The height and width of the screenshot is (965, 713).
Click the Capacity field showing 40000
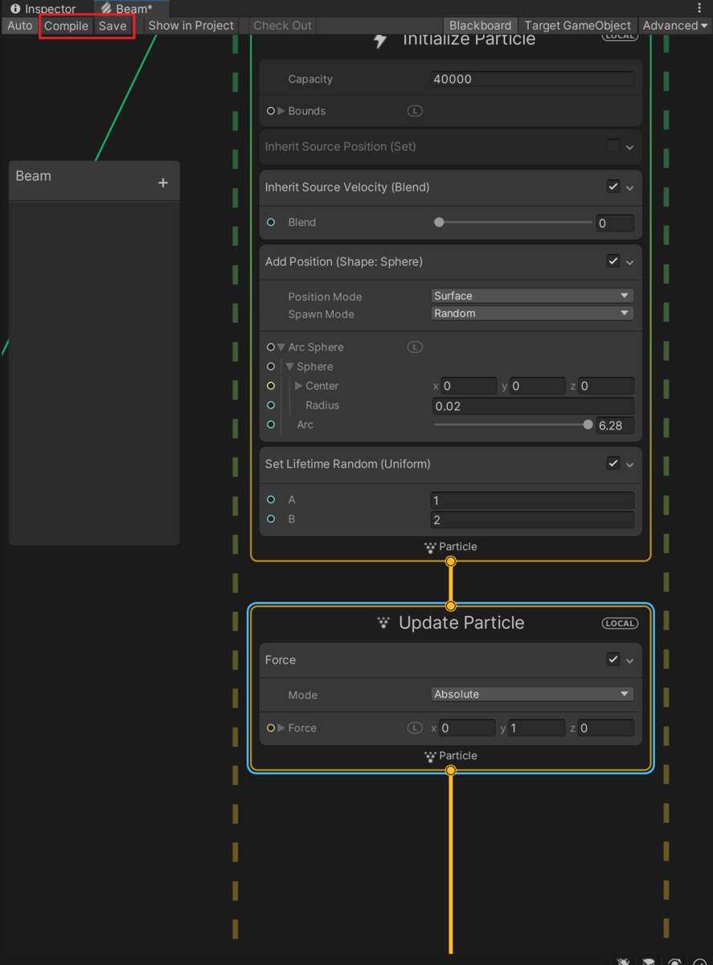pos(532,79)
